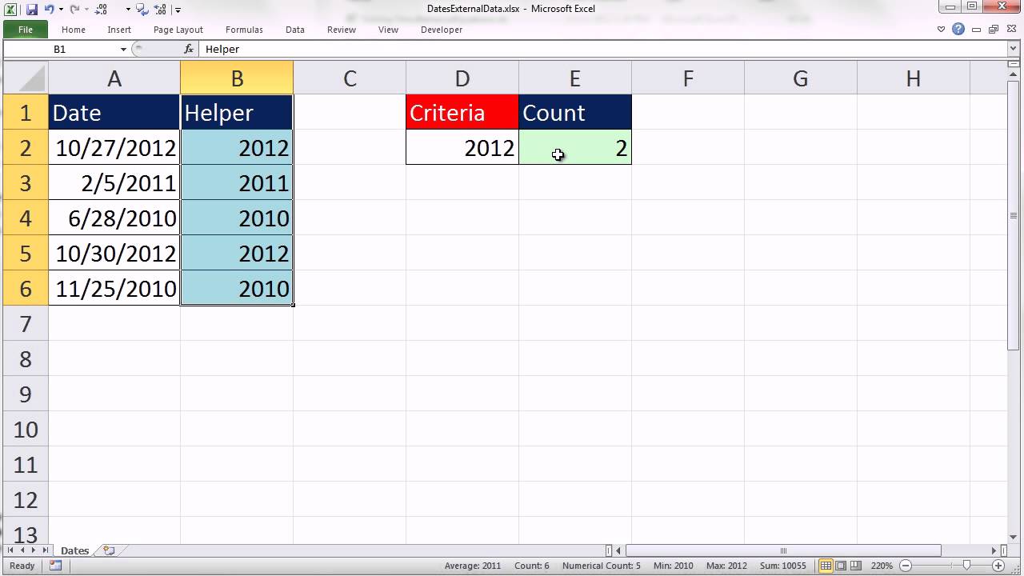
Task: Open the Name Box dropdown arrow
Action: click(122, 49)
